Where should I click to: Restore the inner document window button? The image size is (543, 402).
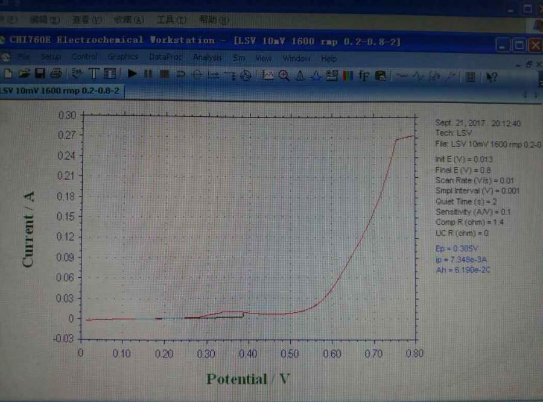click(x=529, y=64)
